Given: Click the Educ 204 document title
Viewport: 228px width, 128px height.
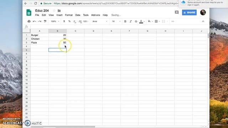Looking at the screenshot, I should pos(42,11).
